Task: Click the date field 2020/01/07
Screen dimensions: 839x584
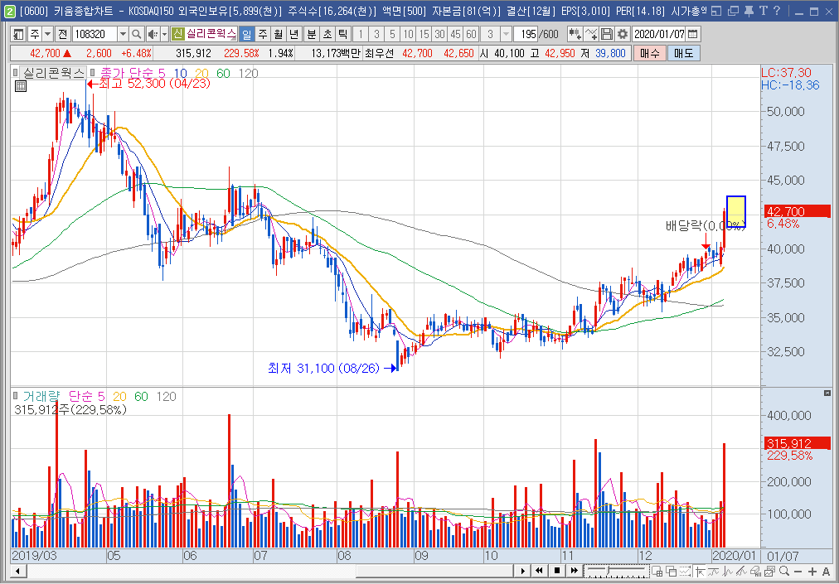Action: 659,34
